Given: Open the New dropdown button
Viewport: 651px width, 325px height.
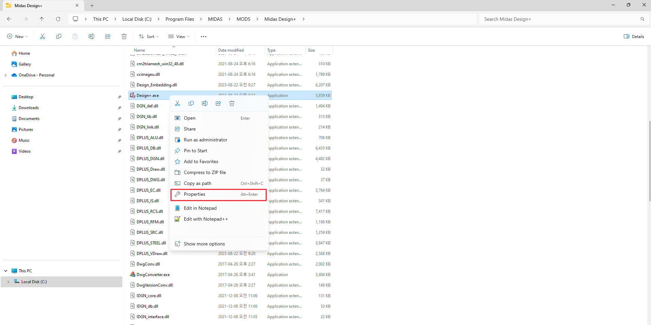Looking at the screenshot, I should coord(17,36).
